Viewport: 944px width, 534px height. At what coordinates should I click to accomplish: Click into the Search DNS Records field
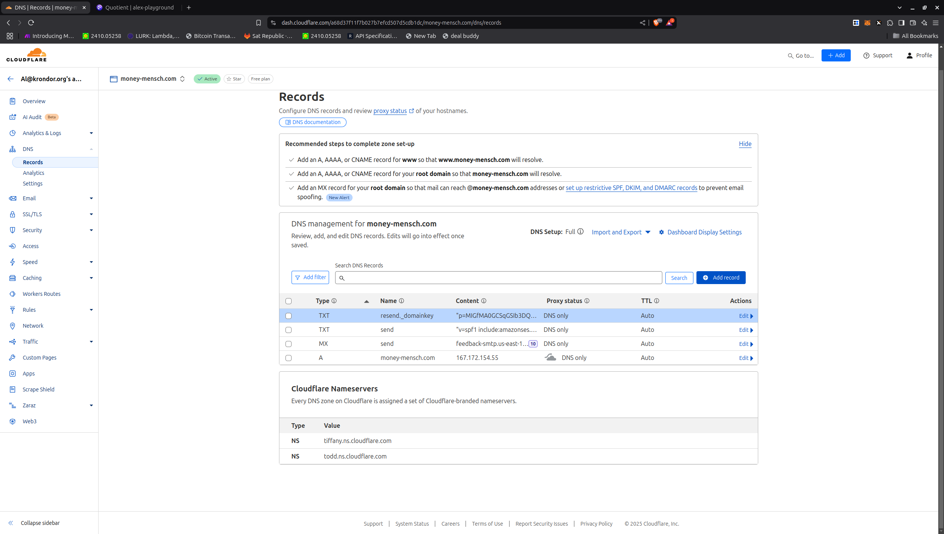click(499, 278)
